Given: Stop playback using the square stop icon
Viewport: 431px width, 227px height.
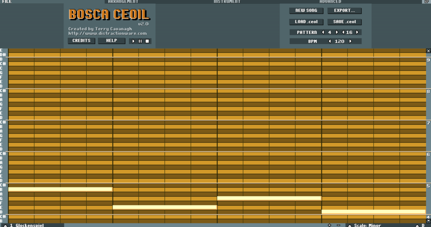Looking at the screenshot, I should pyautogui.click(x=147, y=41).
